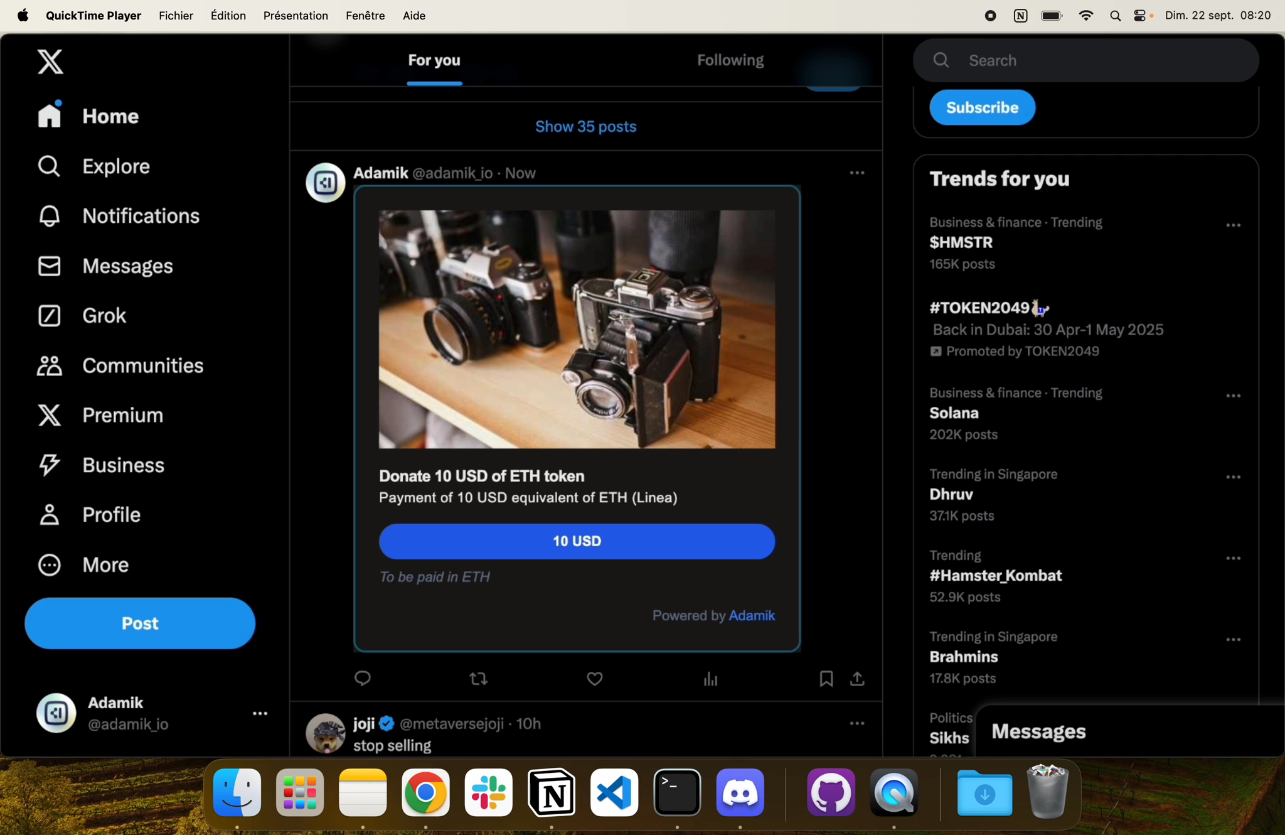The height and width of the screenshot is (835, 1285).
Task: Open Terminal from the Dock
Action: pyautogui.click(x=677, y=792)
